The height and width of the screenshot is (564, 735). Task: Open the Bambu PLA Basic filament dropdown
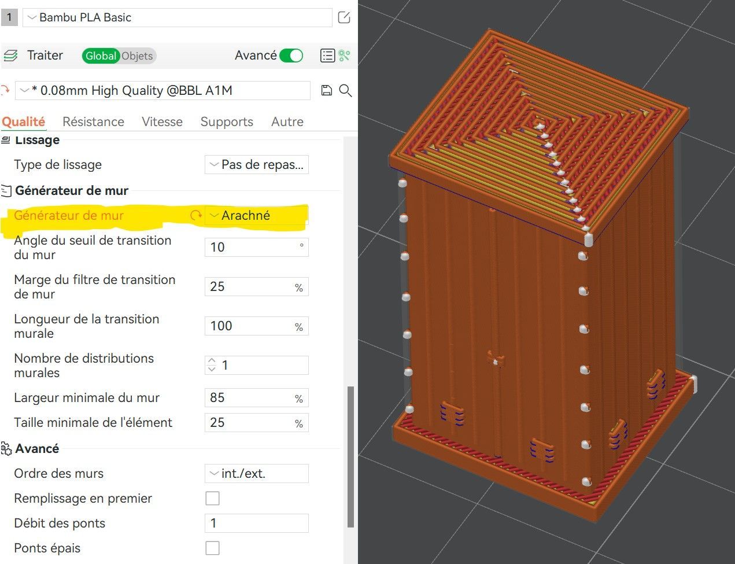(178, 17)
